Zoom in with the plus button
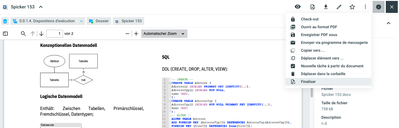The image size is (399, 128). point(136,34)
